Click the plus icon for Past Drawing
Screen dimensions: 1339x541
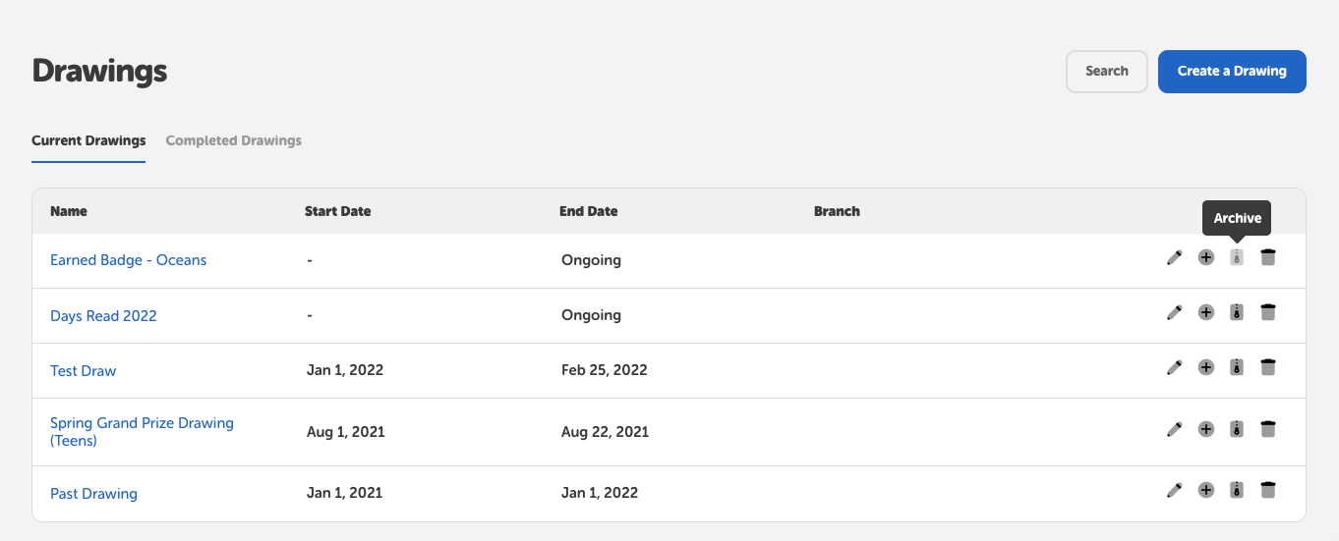pyautogui.click(x=1206, y=490)
